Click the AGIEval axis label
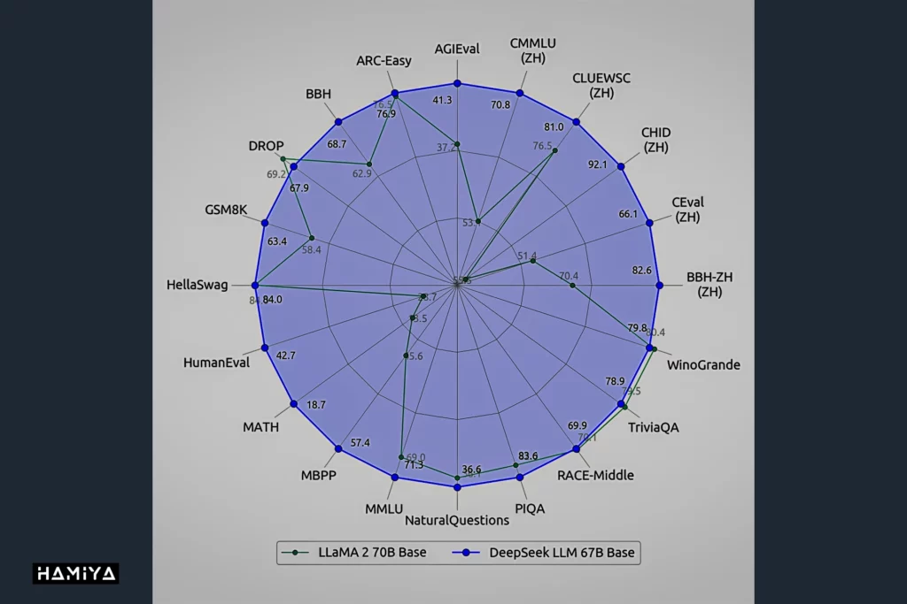The image size is (907, 604). click(x=457, y=50)
